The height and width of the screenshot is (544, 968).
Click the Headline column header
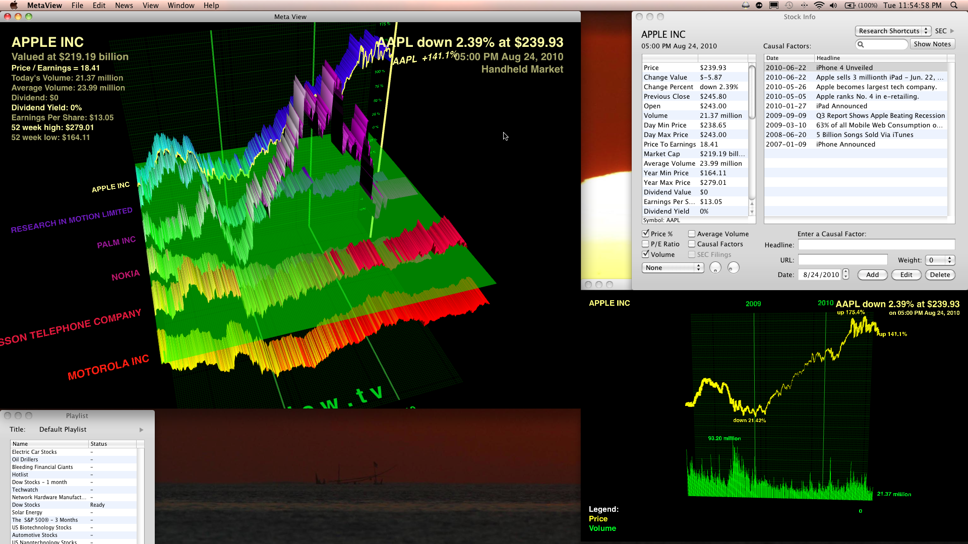click(x=881, y=58)
